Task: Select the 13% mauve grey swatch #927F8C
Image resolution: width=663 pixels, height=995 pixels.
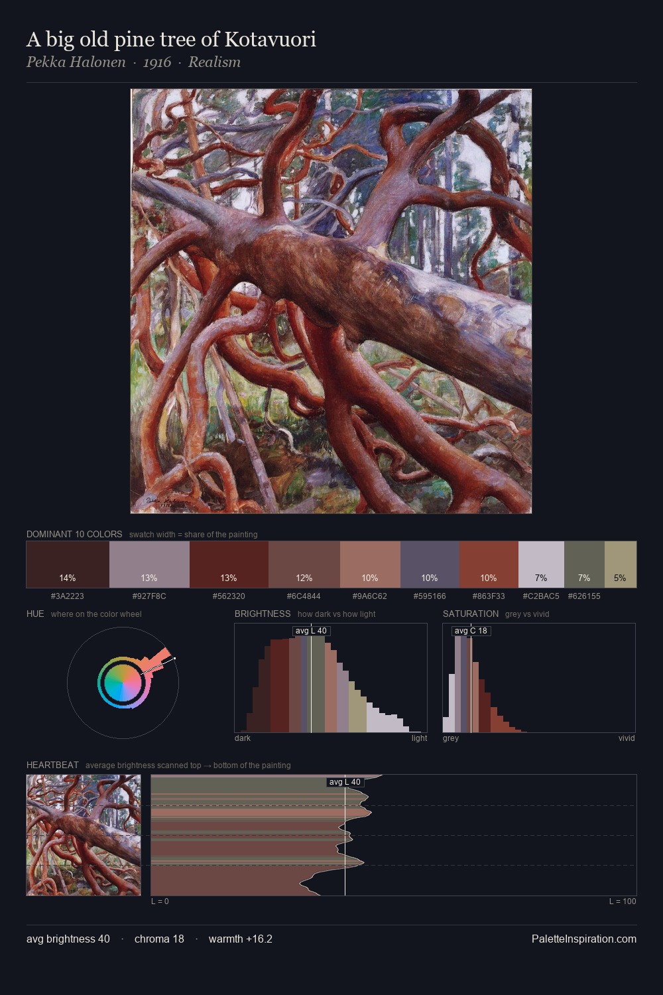Action: [x=149, y=564]
